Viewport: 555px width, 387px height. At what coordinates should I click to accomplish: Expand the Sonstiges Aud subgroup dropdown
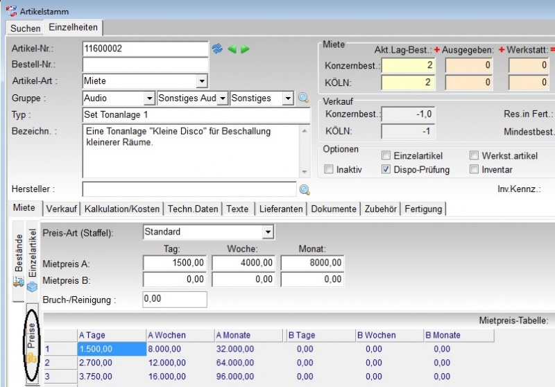click(222, 98)
